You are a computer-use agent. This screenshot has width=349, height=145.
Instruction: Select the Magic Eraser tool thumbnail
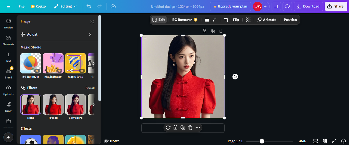pos(53,63)
